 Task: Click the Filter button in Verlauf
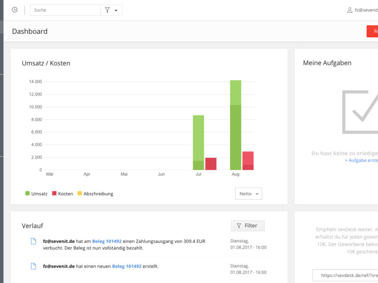point(248,226)
